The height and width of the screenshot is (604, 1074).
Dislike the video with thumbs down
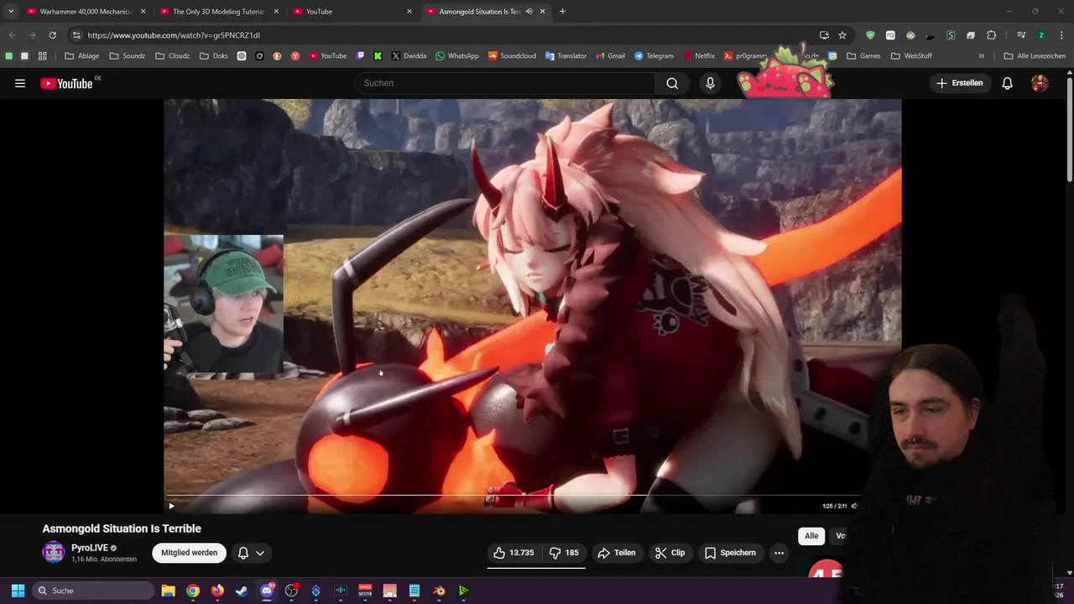pos(564,553)
